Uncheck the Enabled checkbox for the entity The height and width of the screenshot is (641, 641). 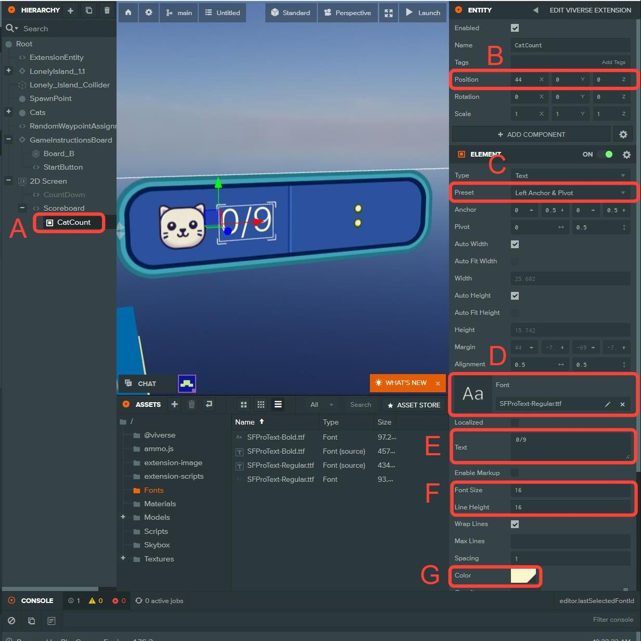(x=515, y=28)
